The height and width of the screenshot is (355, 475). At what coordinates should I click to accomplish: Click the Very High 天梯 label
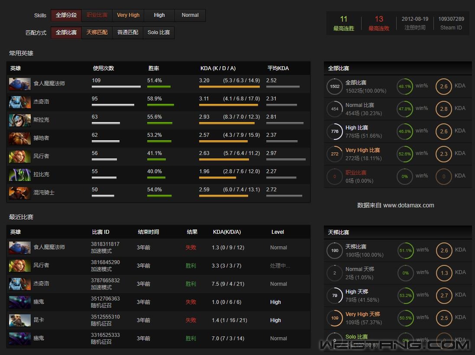(x=362, y=314)
